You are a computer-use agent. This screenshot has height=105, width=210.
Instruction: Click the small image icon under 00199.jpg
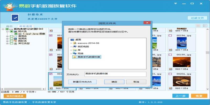[x=170, y=69]
